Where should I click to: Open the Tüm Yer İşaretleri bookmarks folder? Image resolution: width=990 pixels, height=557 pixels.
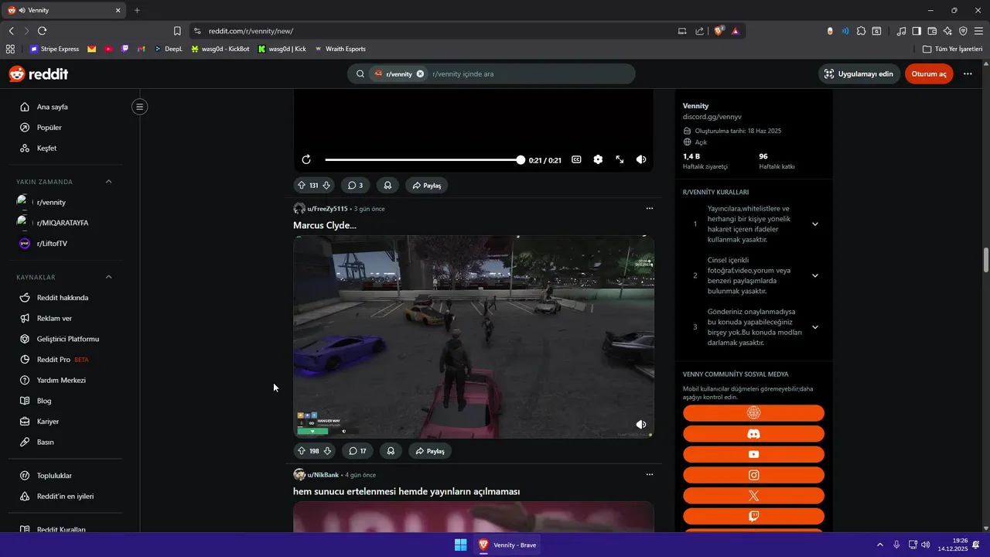point(953,49)
